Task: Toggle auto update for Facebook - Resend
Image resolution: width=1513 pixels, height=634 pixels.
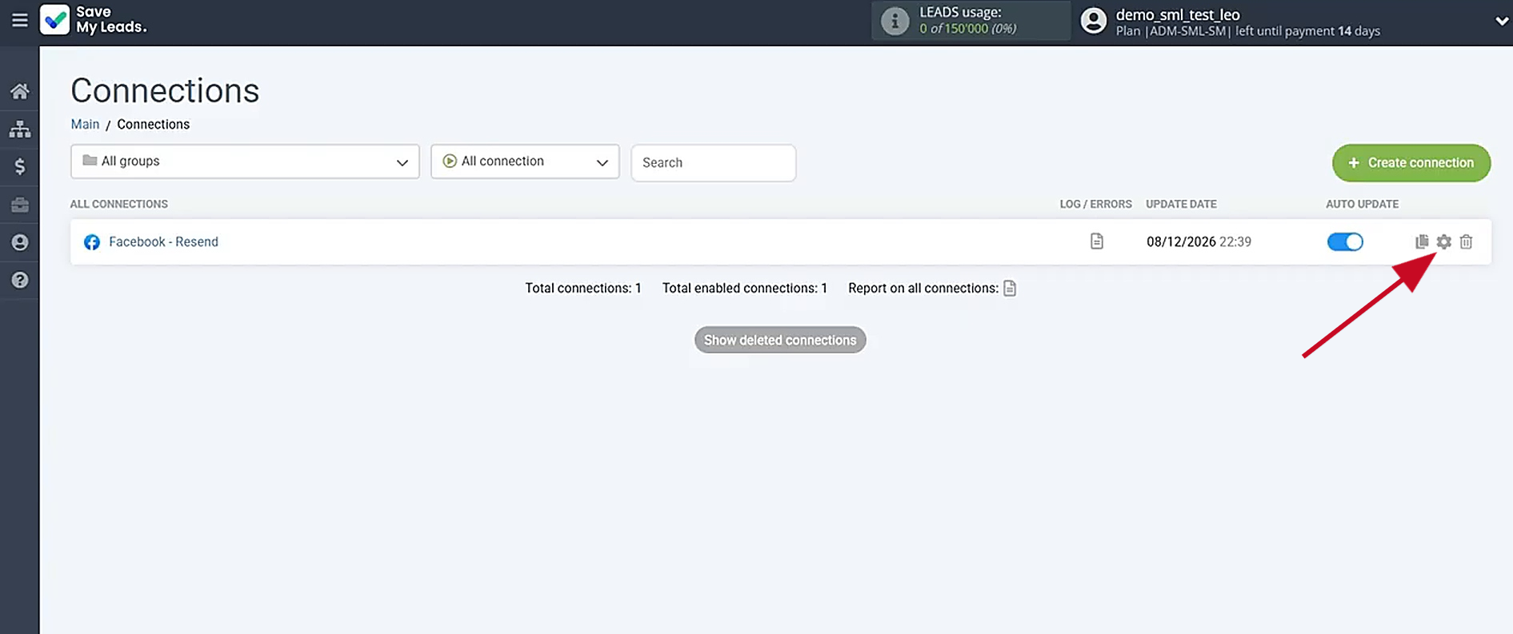Action: [x=1345, y=241]
